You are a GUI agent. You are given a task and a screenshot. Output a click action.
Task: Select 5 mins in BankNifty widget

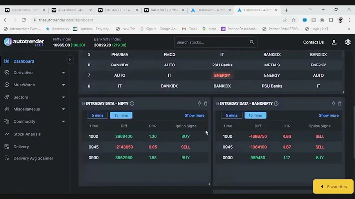tap(231, 115)
